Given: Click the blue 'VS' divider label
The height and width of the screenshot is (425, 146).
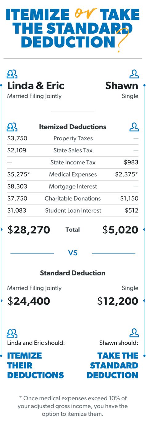Looking at the screenshot, I should [x=73, y=253].
